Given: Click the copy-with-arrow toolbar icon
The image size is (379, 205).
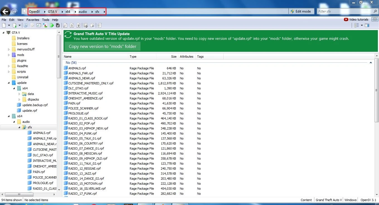Looking at the screenshot, I should pyautogui.click(x=93, y=25).
